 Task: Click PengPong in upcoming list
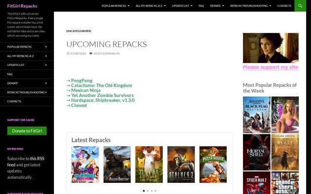coord(82,81)
